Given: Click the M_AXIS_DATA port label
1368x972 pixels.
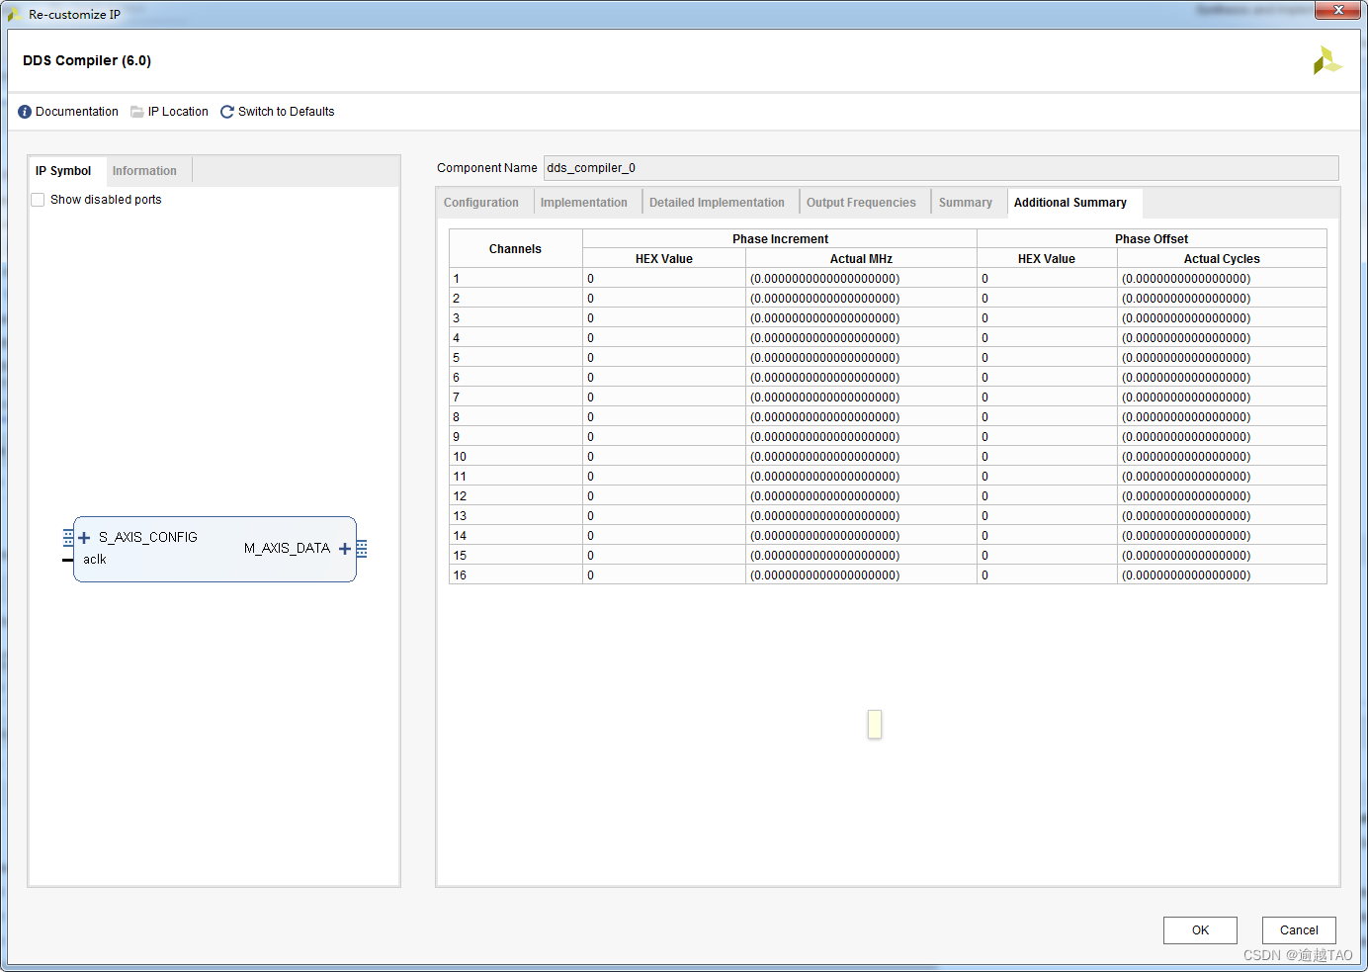Looking at the screenshot, I should click(x=287, y=549).
